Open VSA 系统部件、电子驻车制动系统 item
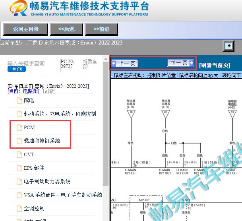Viewport: 242px width, 221px height. click(x=63, y=195)
